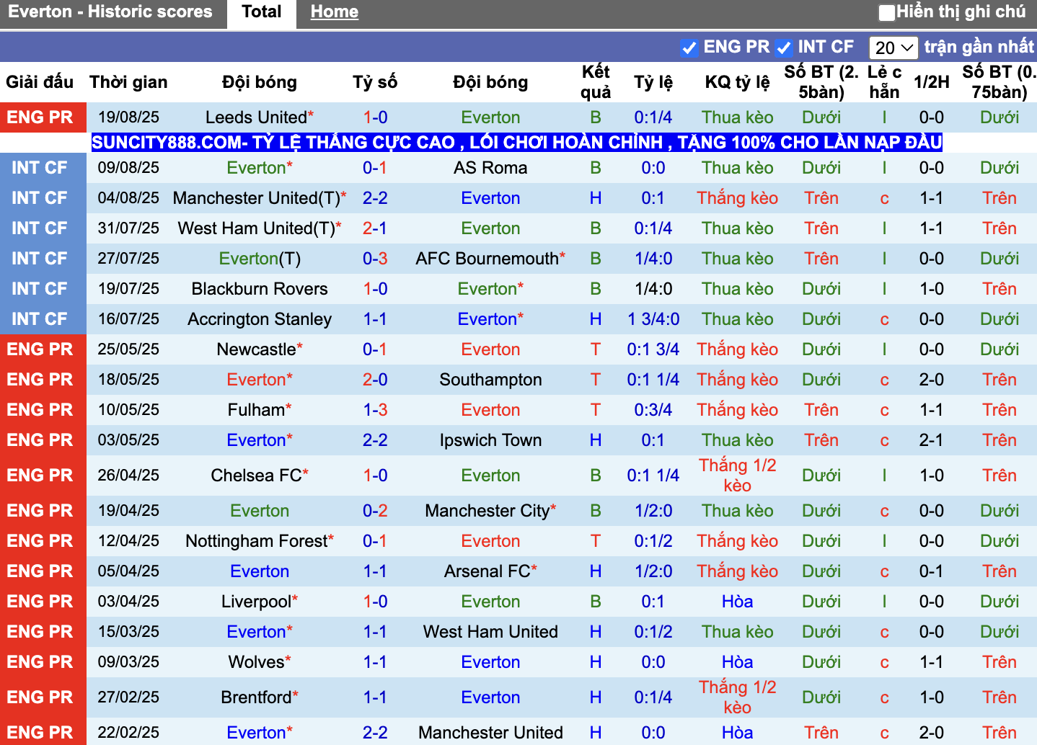Click the Everton link in Newcastle row
This screenshot has width=1037, height=745.
[490, 349]
